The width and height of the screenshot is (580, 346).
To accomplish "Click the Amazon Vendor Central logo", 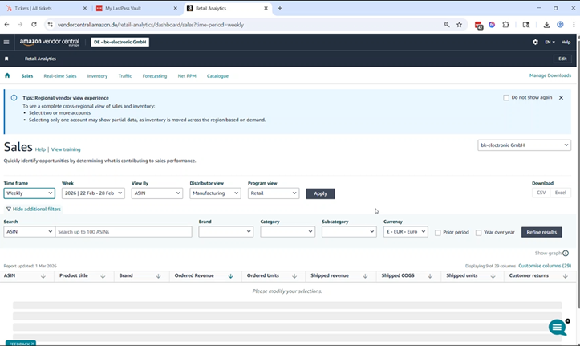I will pyautogui.click(x=50, y=42).
